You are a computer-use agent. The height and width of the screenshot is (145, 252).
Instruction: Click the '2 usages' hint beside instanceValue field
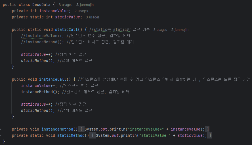[x=81, y=11]
